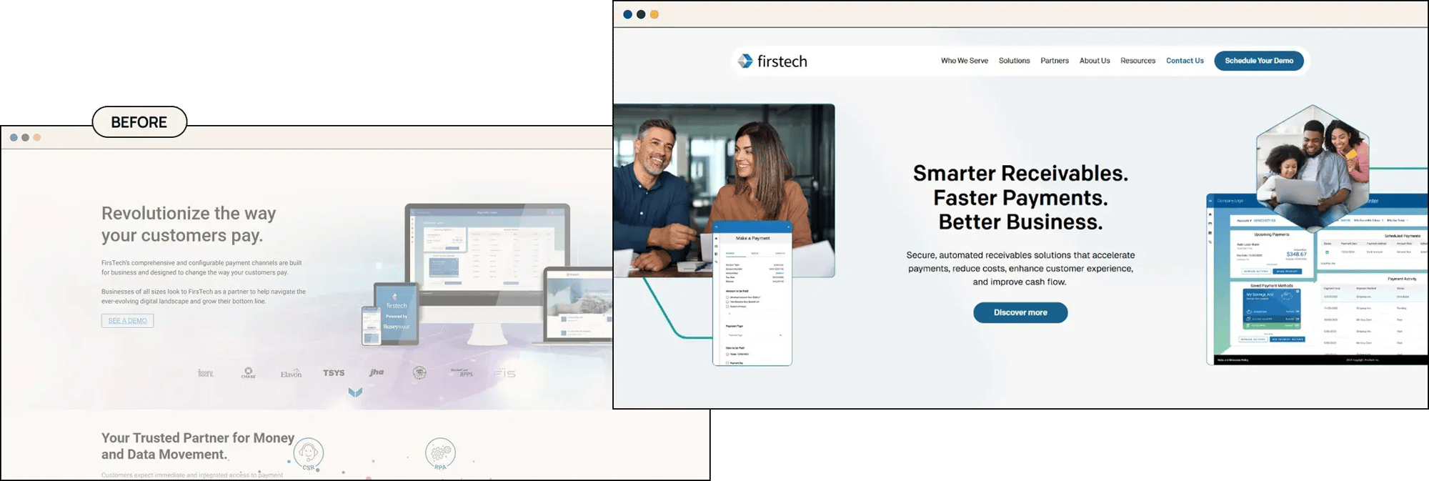This screenshot has height=481, width=1429.
Task: Go to About Us in navigation
Action: point(1094,61)
